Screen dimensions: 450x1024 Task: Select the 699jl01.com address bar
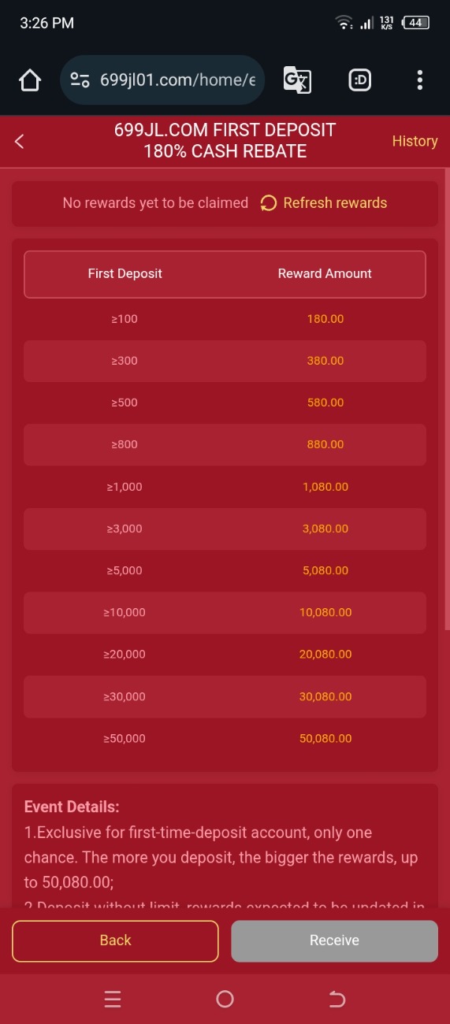[162, 80]
